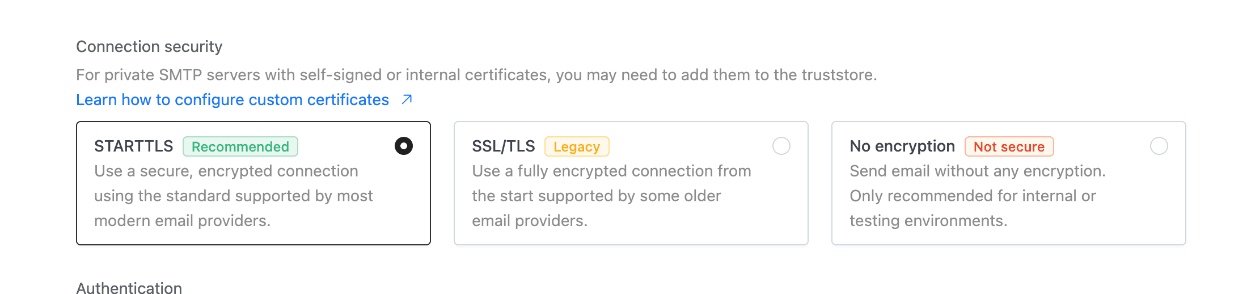
Task: Click the No encryption option title
Action: pos(902,146)
